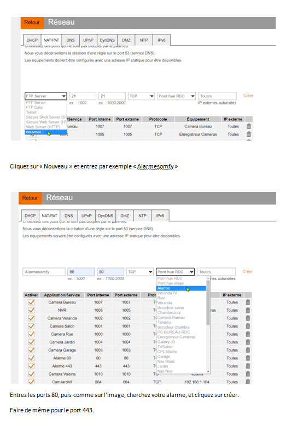Click Retour button in second screenshot

pos(30,198)
